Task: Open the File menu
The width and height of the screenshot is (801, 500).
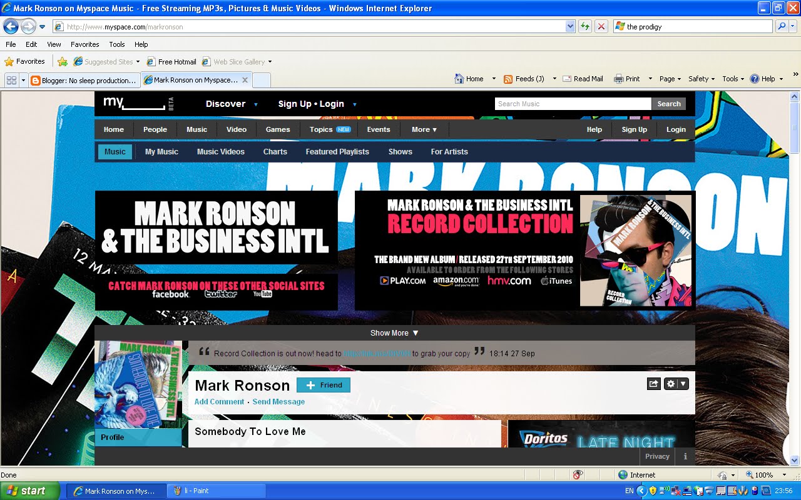Action: [x=11, y=44]
